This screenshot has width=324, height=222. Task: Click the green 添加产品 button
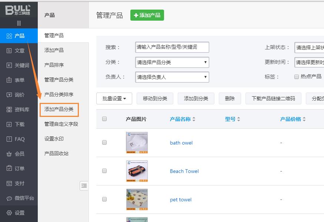tap(147, 15)
